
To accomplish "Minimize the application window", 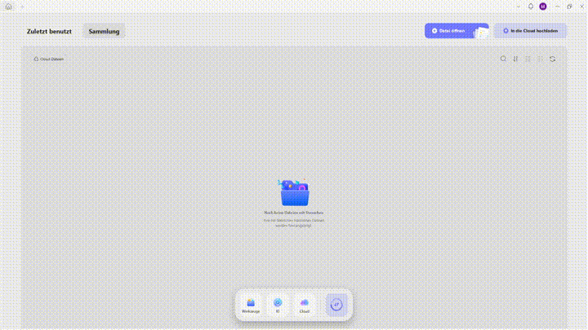I will tap(557, 7).
